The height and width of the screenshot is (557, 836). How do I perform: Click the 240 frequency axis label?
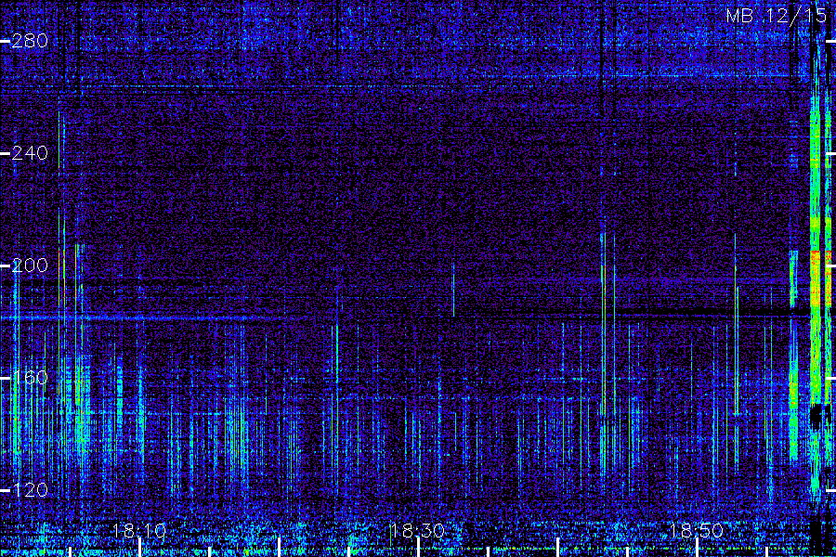coord(30,153)
